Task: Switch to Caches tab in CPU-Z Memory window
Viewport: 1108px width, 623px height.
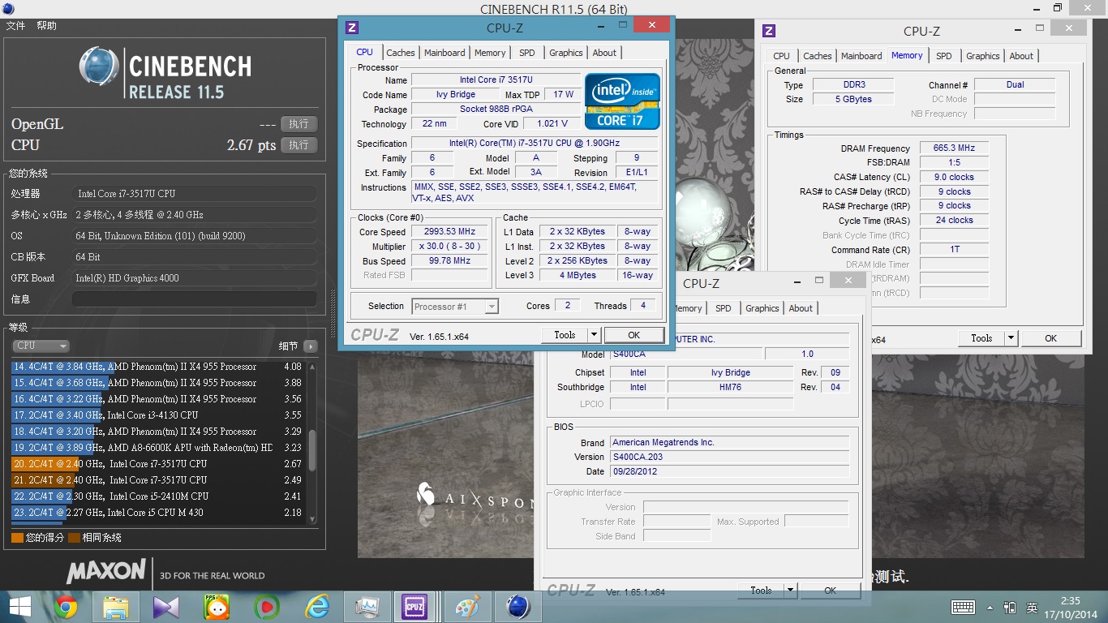Action: tap(817, 56)
